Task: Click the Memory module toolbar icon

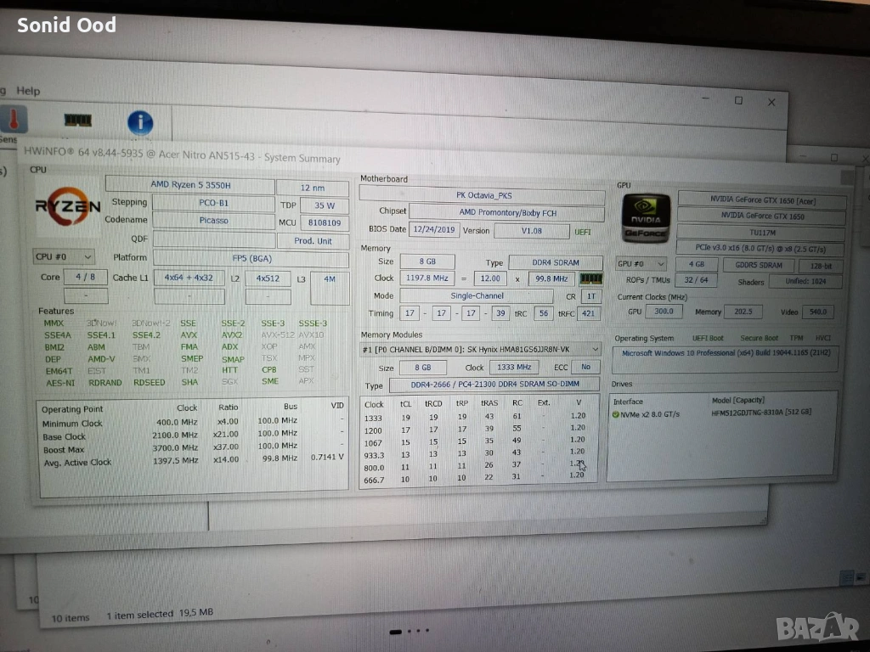Action: pyautogui.click(x=78, y=121)
